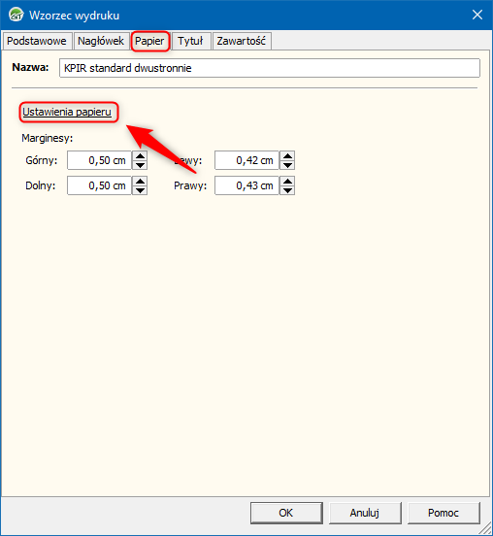493x536 pixels.
Task: Open the Zawartość tab
Action: pos(242,41)
